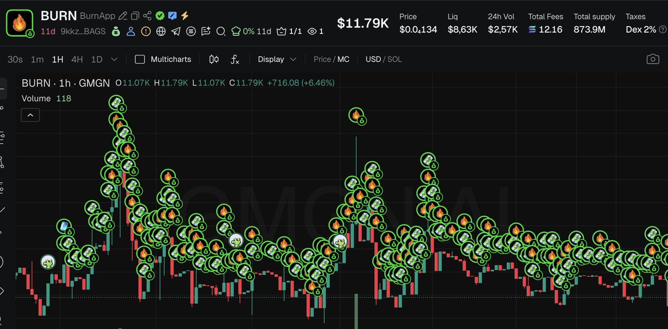The width and height of the screenshot is (668, 329).
Task: Open the fx indicators icon
Action: pos(235,59)
